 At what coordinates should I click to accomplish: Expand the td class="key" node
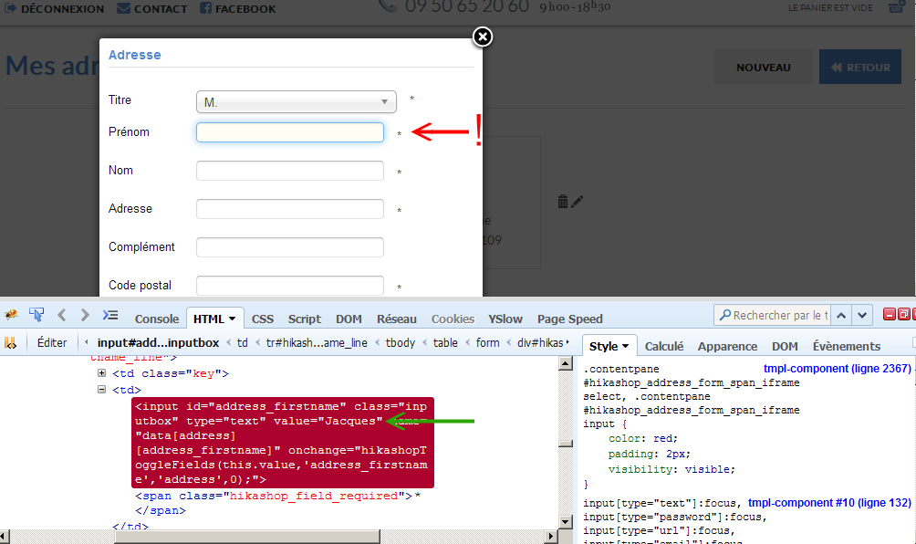tap(101, 372)
